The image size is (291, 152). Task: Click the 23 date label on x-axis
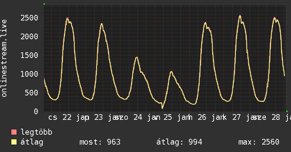click(x=99, y=117)
